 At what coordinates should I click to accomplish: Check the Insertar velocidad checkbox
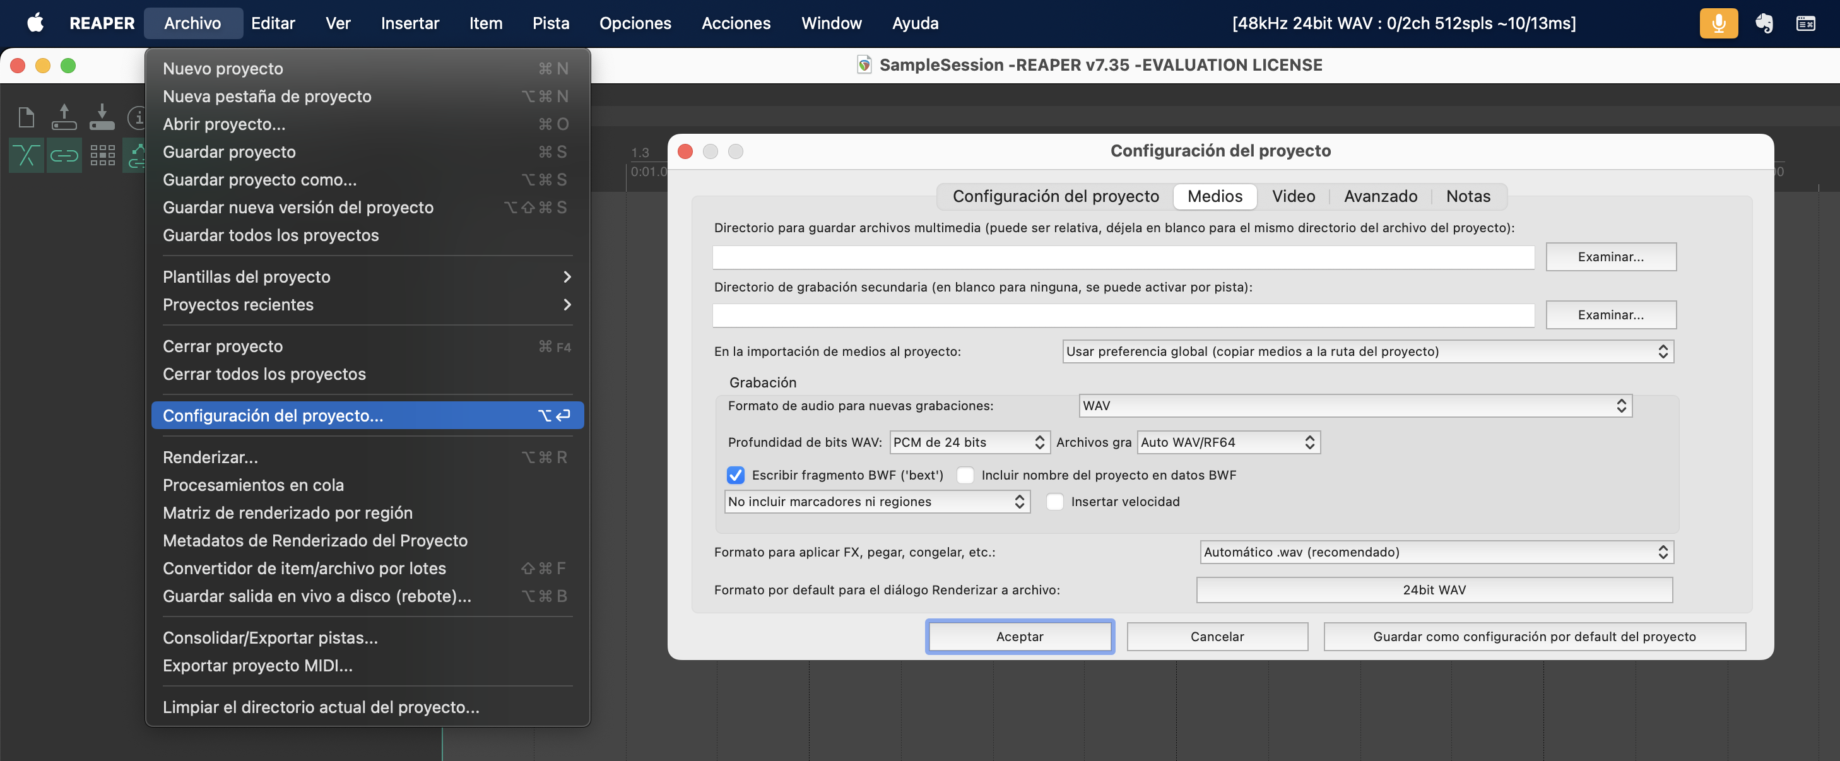[1054, 502]
